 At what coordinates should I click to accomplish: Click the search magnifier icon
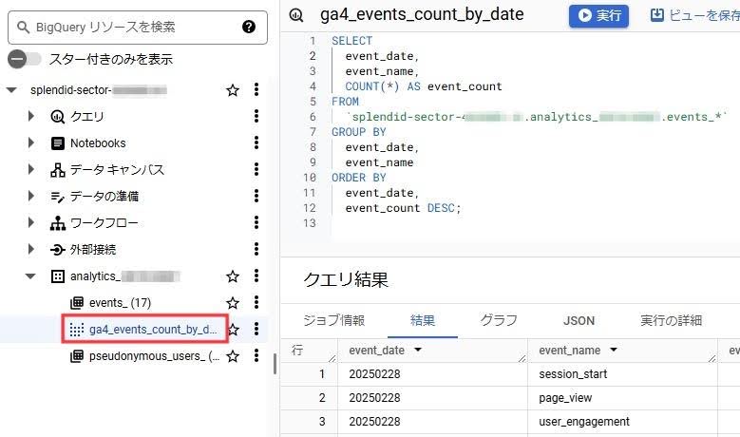click(x=23, y=27)
